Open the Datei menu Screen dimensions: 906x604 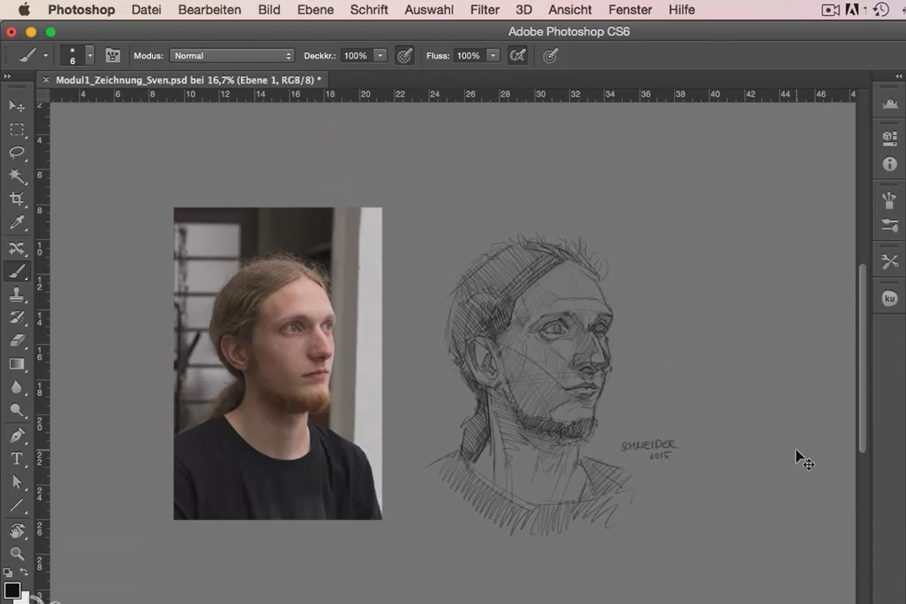click(146, 10)
